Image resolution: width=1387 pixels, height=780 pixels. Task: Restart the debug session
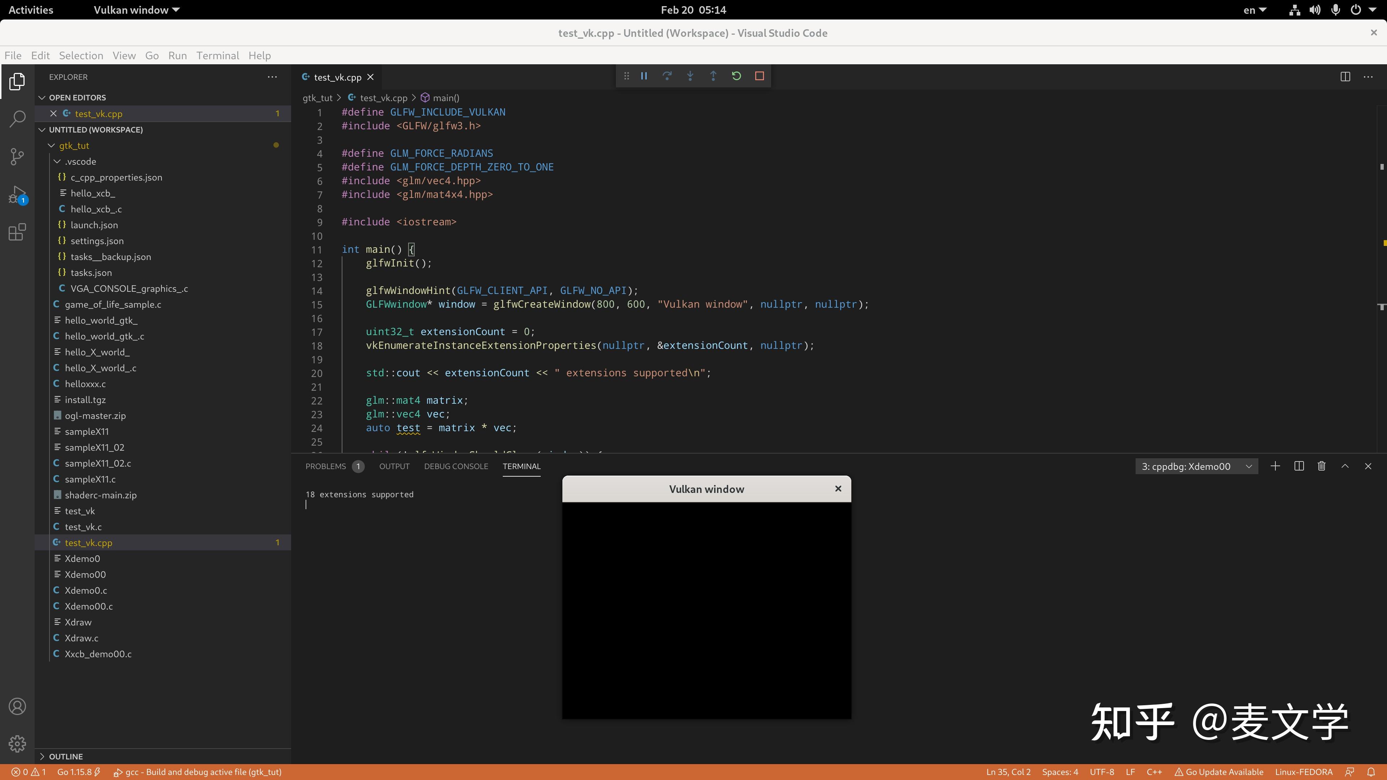(x=736, y=76)
